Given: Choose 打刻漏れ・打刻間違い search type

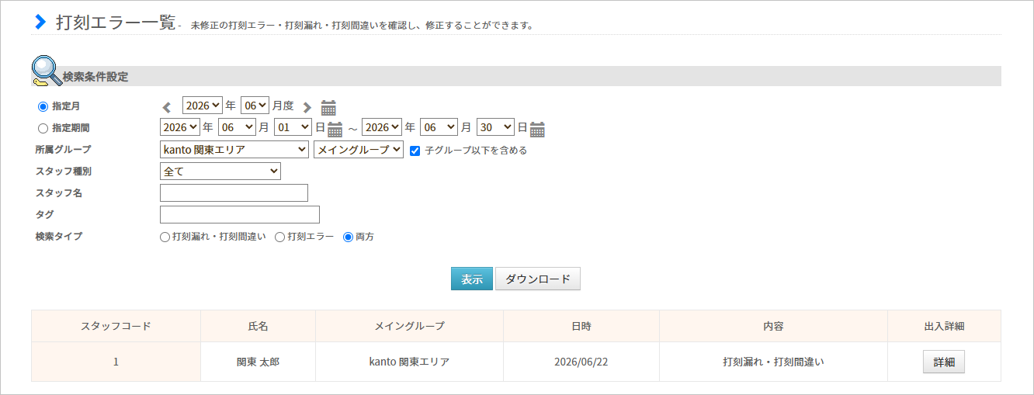Looking at the screenshot, I should (x=165, y=237).
